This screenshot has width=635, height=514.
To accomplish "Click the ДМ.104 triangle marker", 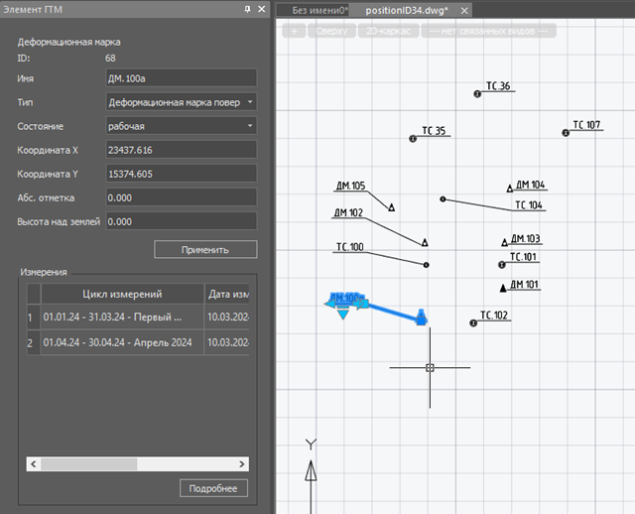I will click(x=510, y=188).
